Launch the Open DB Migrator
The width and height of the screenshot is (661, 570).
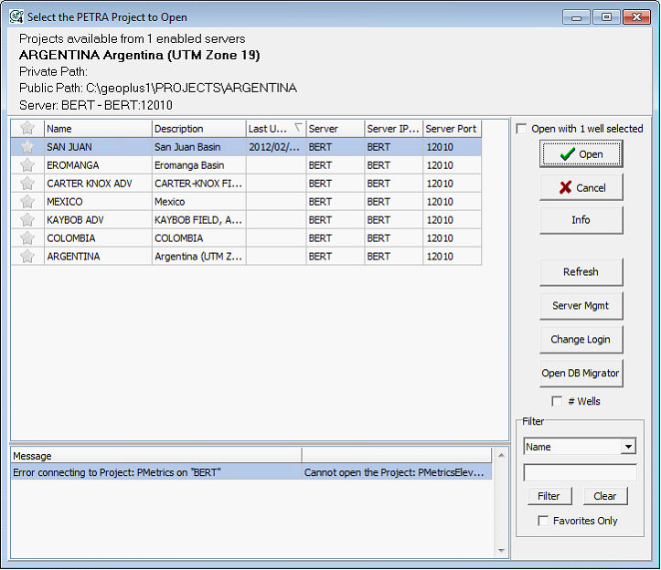pos(581,373)
